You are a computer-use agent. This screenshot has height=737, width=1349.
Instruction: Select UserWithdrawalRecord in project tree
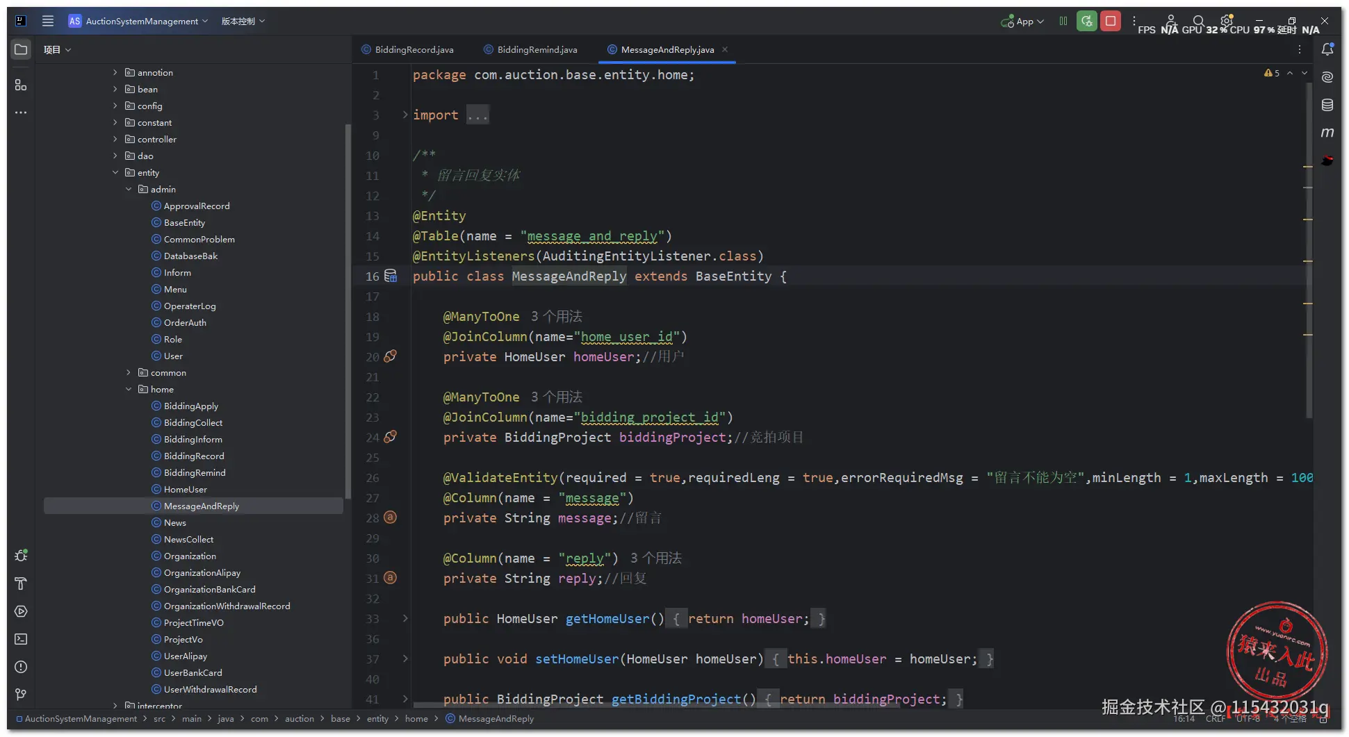click(x=211, y=689)
